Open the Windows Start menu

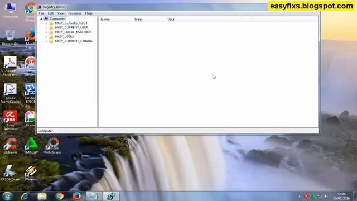tap(7, 196)
